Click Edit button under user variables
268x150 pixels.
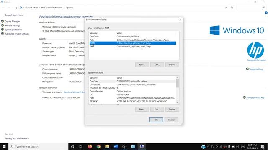point(157,65)
